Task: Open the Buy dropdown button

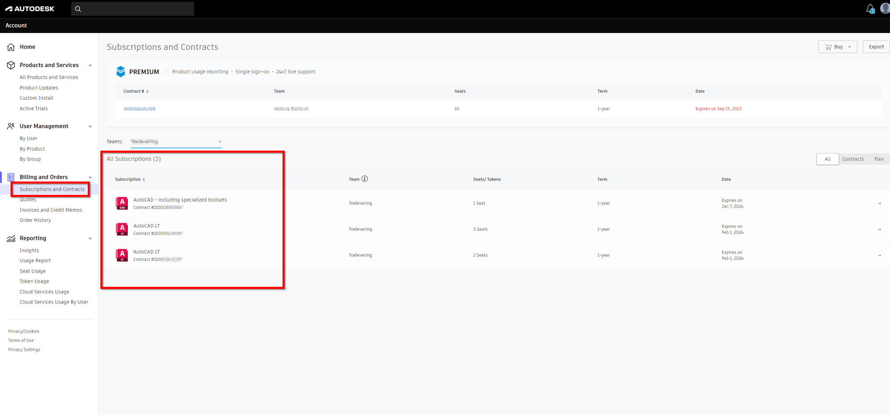Action: coord(837,47)
